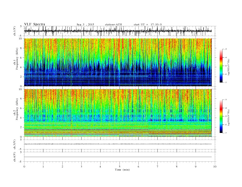Click the "8" kHz tick on ch.1 spectrogram axis
The height and width of the screenshot is (187, 242).
21,48
